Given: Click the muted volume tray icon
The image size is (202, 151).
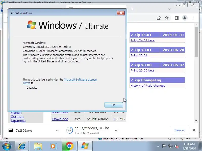Looking at the screenshot, I should tap(176, 146).
